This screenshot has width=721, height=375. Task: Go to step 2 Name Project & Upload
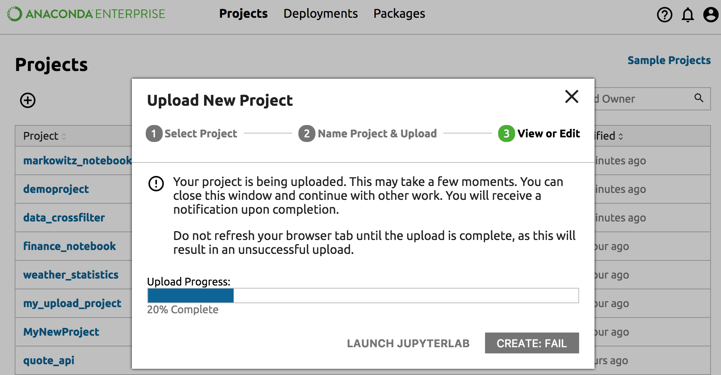tap(368, 133)
